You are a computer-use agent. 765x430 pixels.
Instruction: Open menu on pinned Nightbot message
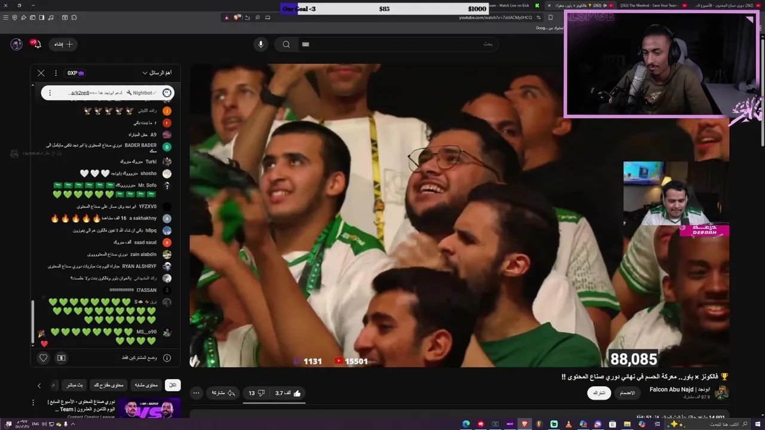point(50,93)
